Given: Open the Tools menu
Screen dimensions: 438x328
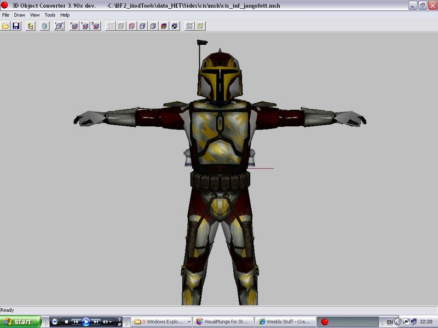Looking at the screenshot, I should click(x=50, y=15).
